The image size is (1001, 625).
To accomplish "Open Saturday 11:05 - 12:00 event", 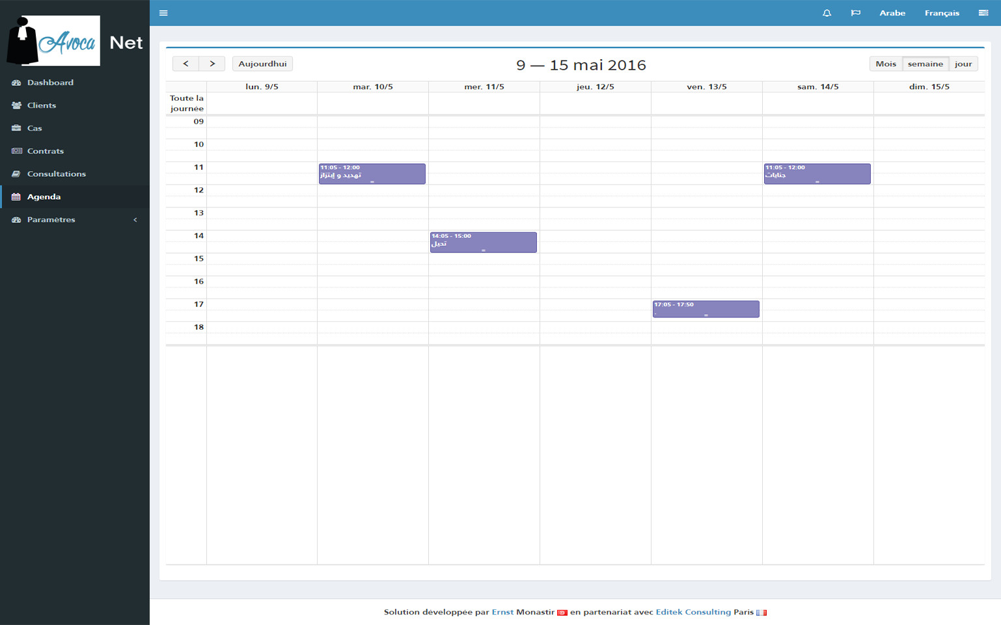I will click(817, 174).
